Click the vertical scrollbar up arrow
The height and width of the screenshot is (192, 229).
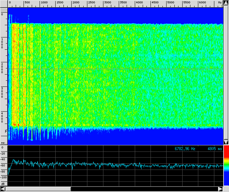pyautogui.click(x=226, y=3)
